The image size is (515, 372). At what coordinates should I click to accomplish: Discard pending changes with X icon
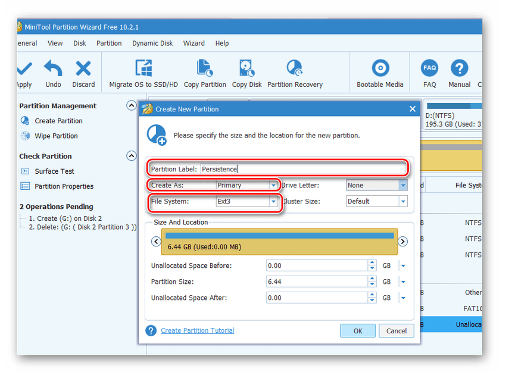click(83, 68)
